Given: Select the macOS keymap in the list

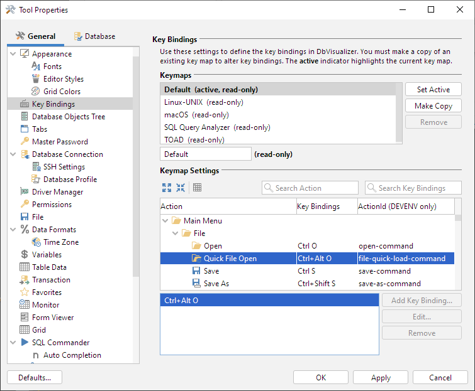Looking at the screenshot, I should pyautogui.click(x=196, y=115).
